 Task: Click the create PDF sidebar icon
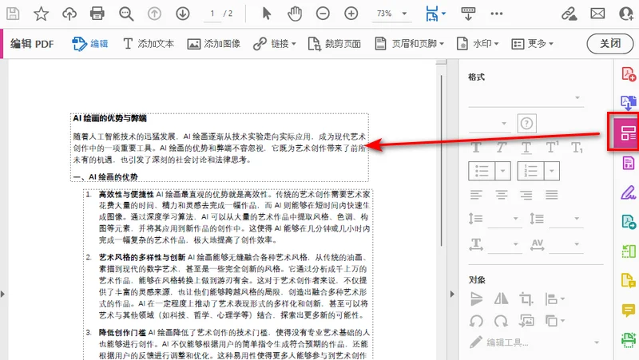point(629,74)
